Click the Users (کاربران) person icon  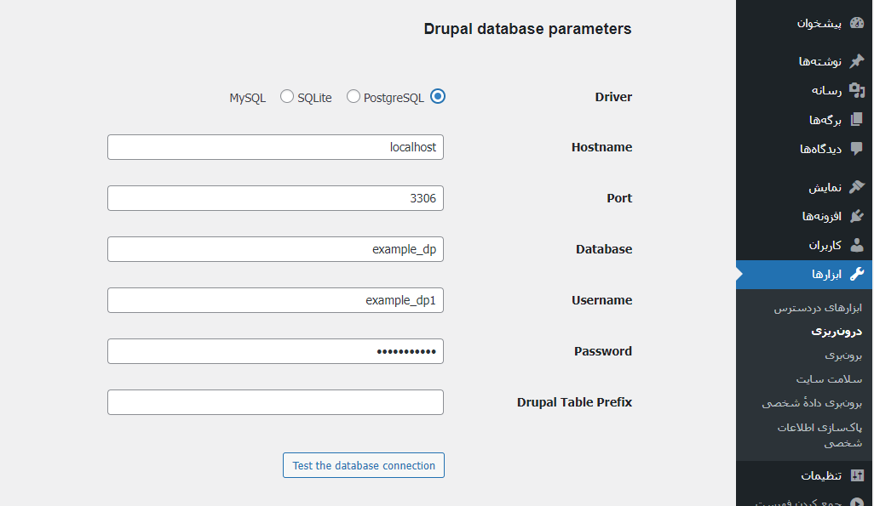(857, 245)
